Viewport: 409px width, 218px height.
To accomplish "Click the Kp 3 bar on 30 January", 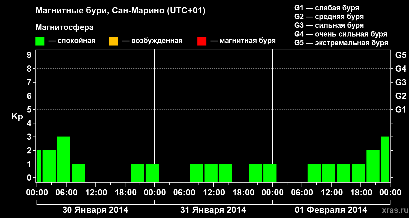I will [x=64, y=159].
